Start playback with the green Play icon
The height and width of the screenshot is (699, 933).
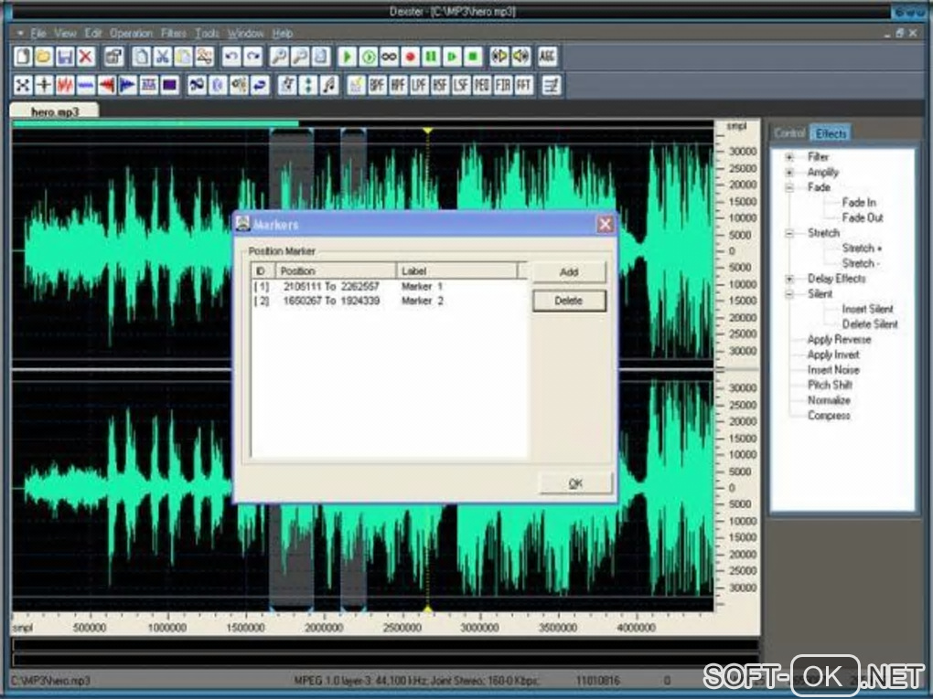[x=347, y=57]
